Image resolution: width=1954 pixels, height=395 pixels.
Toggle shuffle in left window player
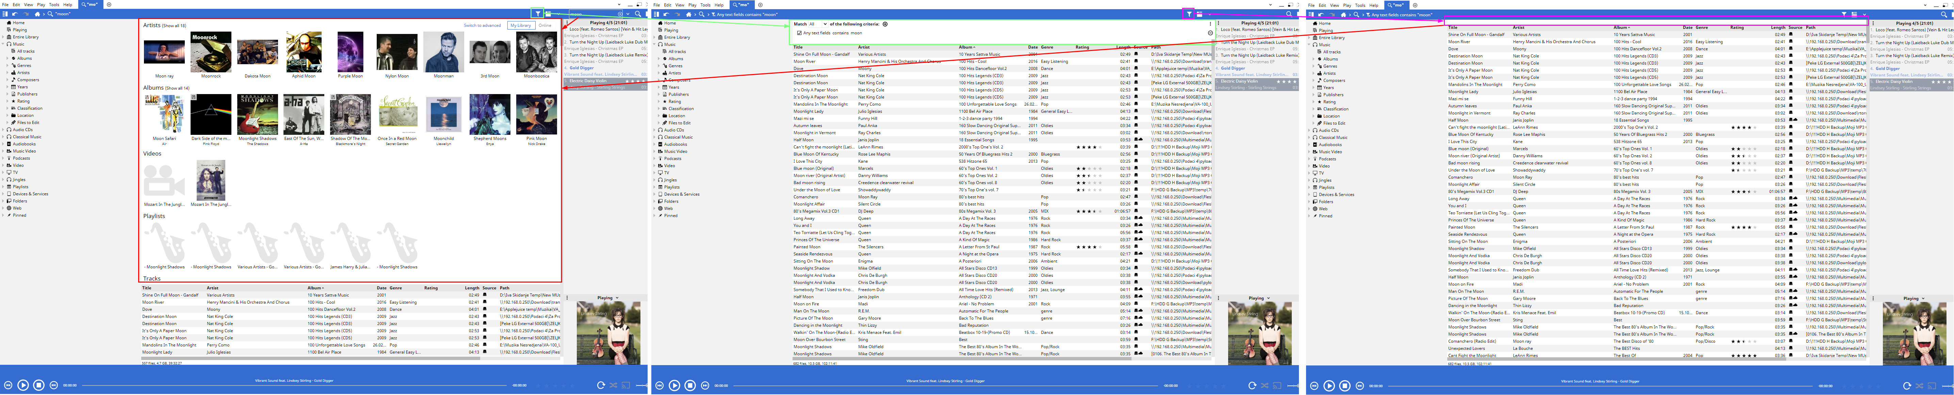(614, 385)
